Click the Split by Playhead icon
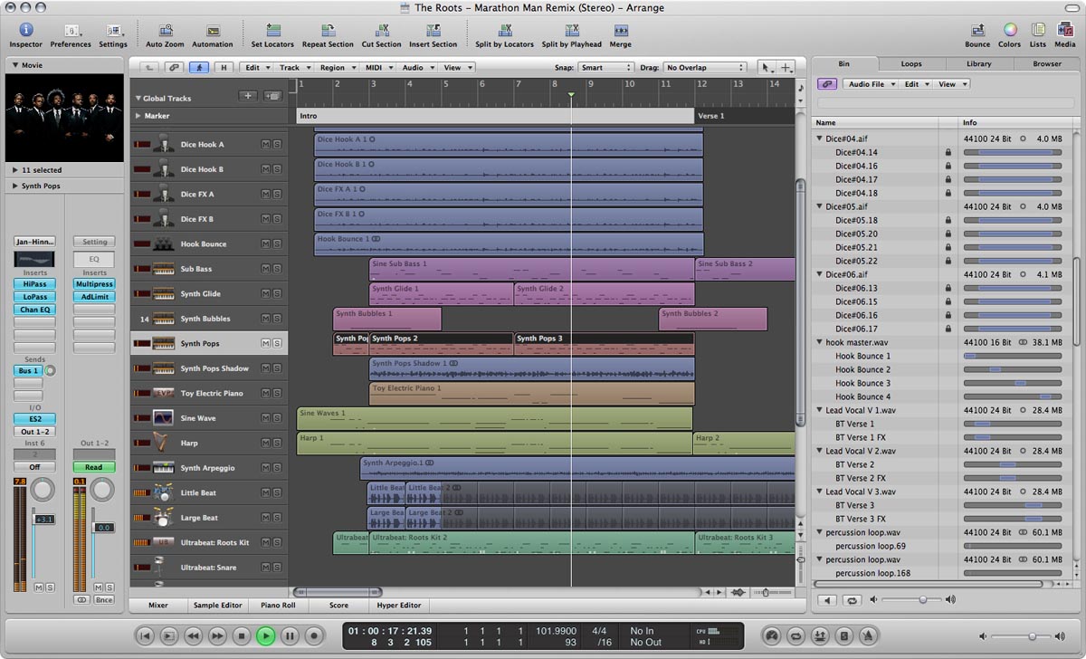Screen dimensions: 1086x659 pos(571,31)
